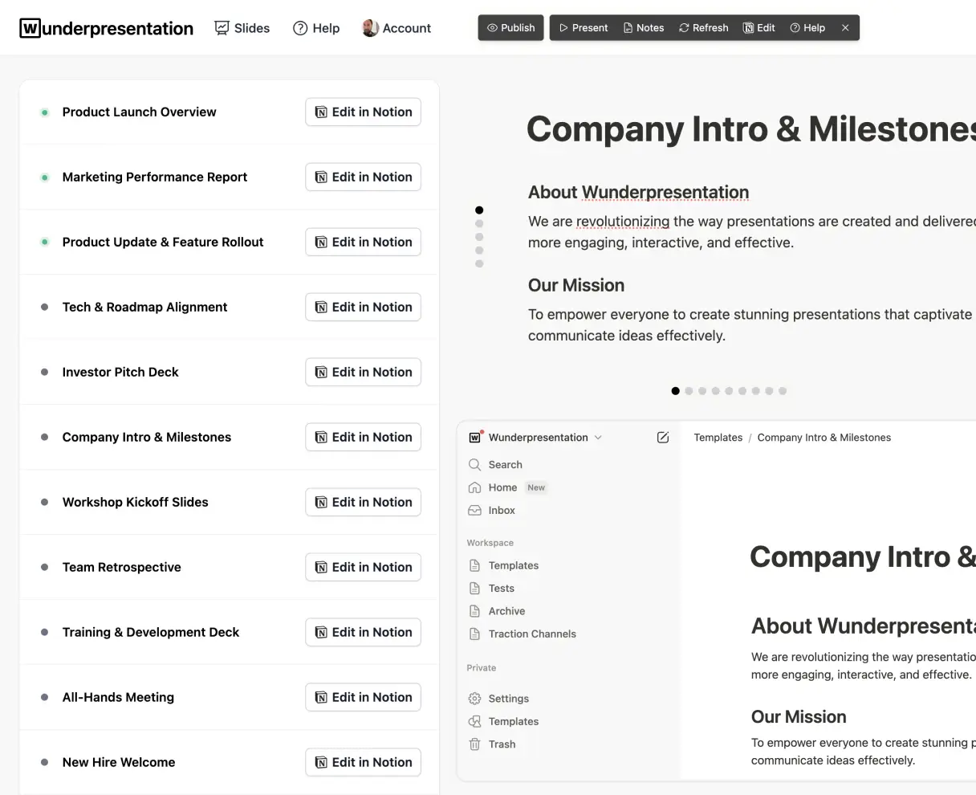Viewport: 976px width, 795px height.
Task: Start the presentation with Present
Action: [x=584, y=27]
